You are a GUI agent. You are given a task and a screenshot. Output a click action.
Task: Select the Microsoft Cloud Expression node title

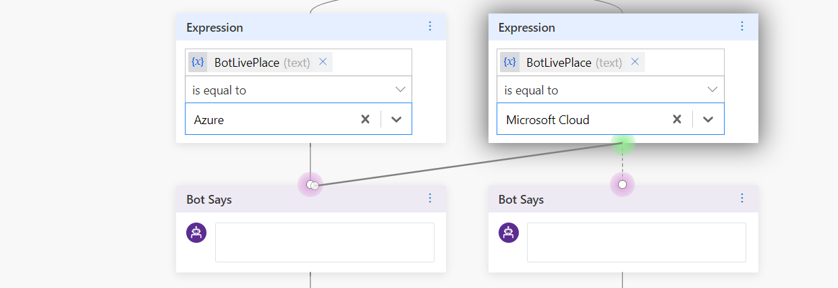tap(526, 28)
